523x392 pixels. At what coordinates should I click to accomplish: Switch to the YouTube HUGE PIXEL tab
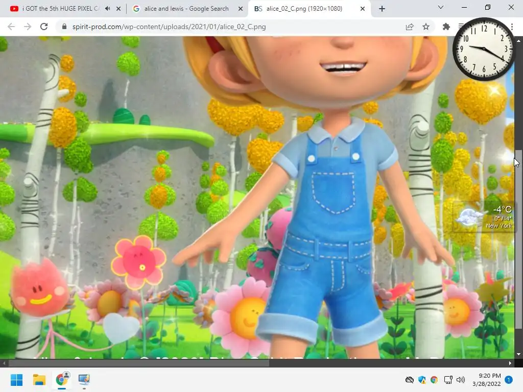coord(60,9)
